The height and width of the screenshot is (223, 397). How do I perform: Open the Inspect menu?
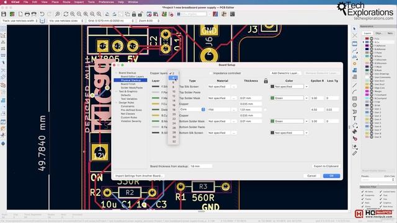pos(79,2)
